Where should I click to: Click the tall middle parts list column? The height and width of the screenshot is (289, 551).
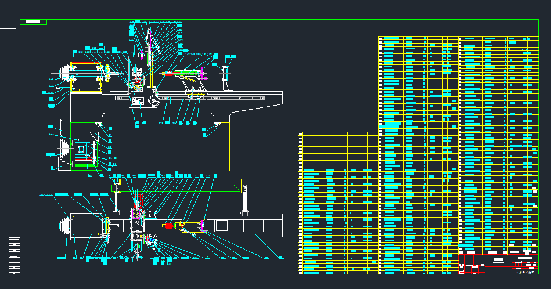click(418, 154)
